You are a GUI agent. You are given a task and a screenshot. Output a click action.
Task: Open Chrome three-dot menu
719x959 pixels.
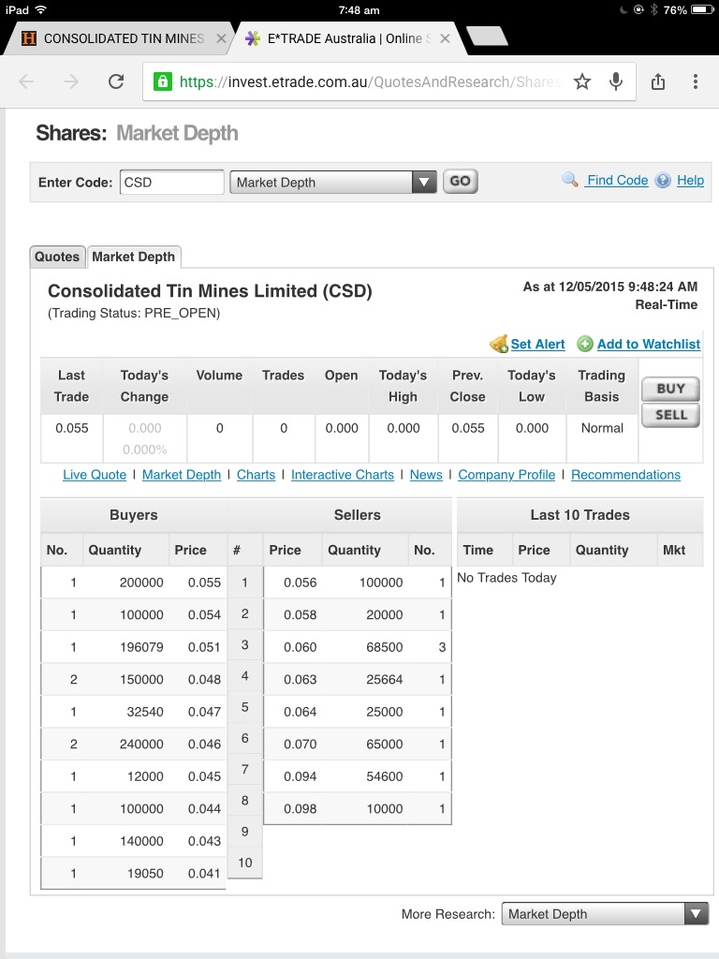(696, 81)
